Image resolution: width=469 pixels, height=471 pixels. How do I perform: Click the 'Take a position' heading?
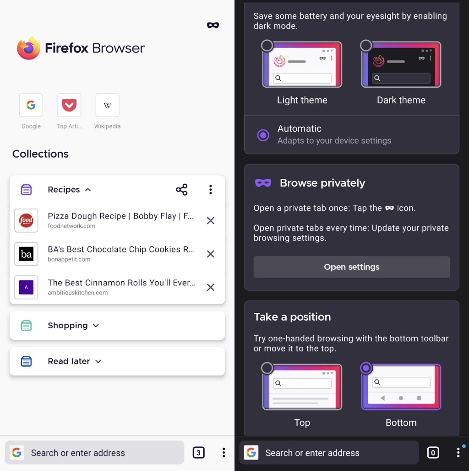tap(292, 317)
